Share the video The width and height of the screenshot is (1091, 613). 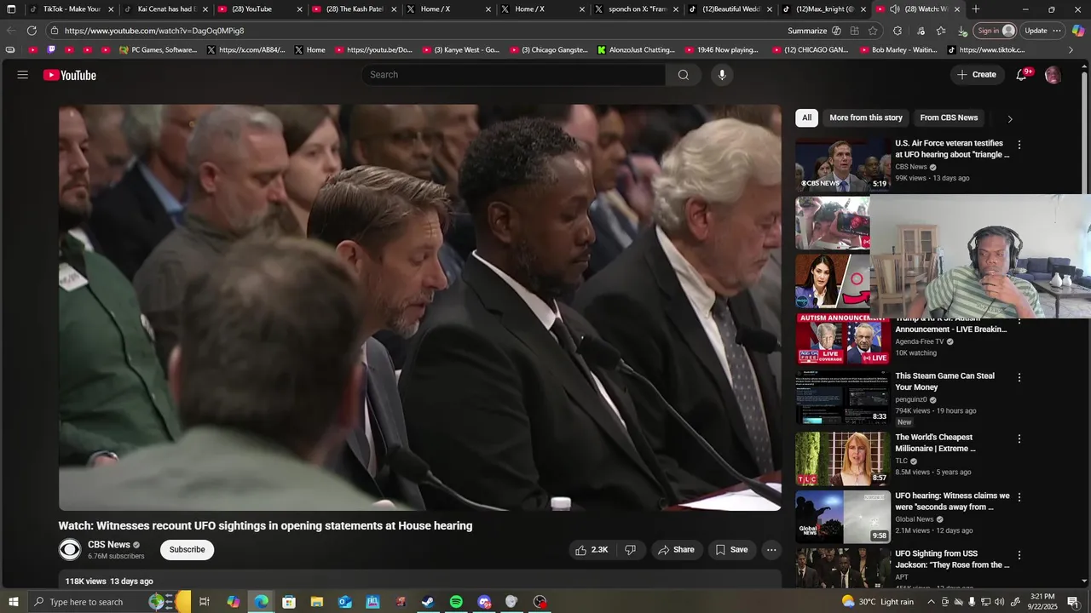coord(676,550)
